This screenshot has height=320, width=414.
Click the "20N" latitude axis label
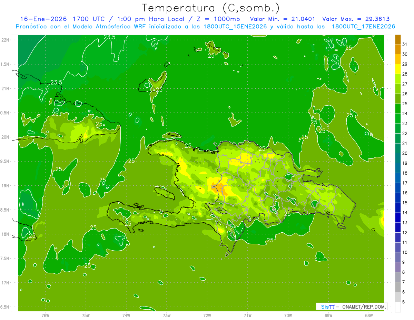pyautogui.click(x=5, y=137)
